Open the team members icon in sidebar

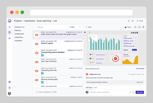pos(9,38)
